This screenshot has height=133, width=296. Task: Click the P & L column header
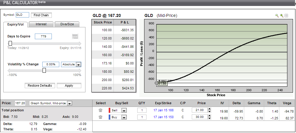click(124, 22)
